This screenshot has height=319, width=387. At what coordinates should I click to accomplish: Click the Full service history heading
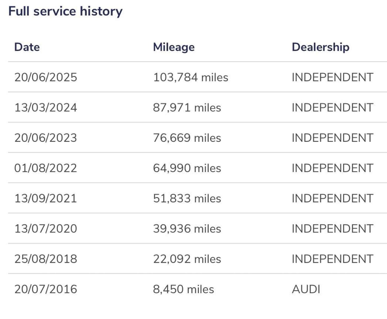coord(65,11)
